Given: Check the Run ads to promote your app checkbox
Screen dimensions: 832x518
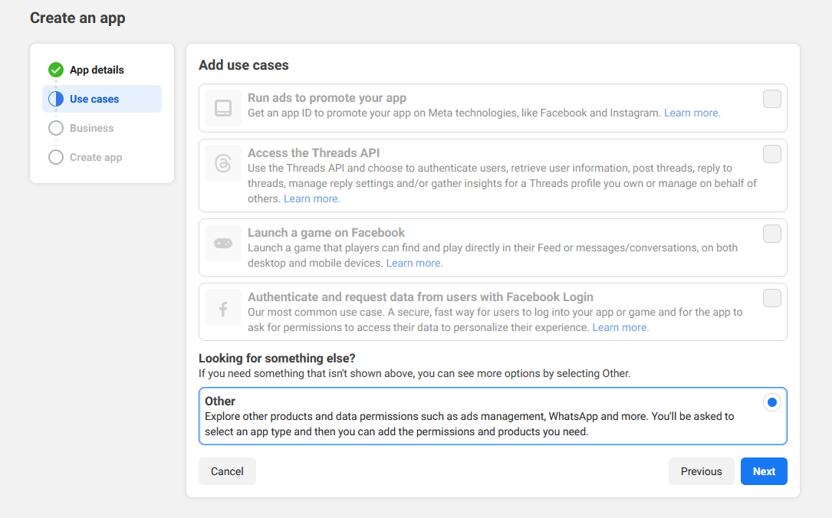Looking at the screenshot, I should [x=771, y=99].
